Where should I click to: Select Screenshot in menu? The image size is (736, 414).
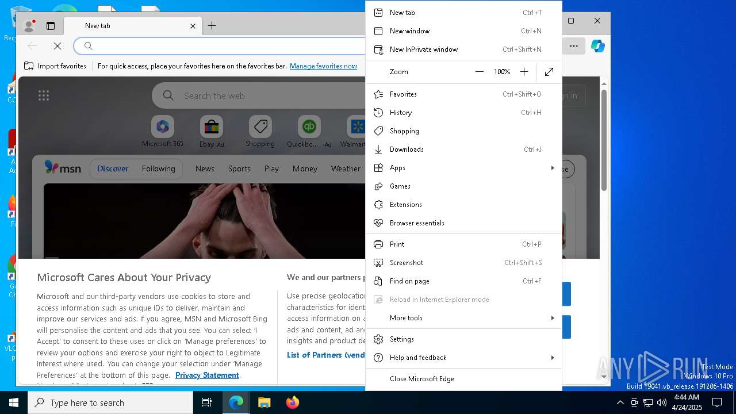(463, 263)
